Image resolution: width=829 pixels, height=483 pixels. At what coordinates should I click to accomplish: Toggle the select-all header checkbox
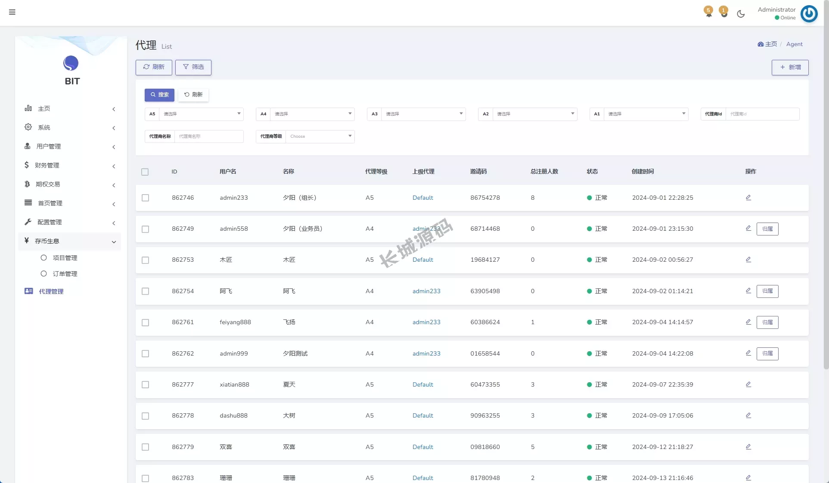point(145,172)
